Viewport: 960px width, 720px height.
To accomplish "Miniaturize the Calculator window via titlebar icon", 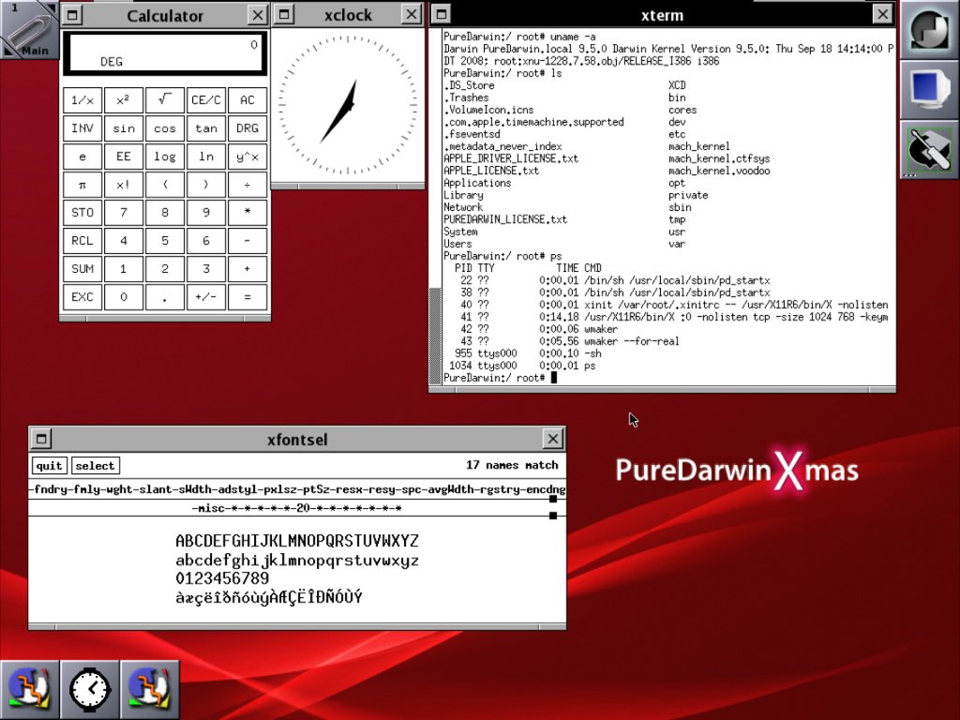I will [72, 15].
